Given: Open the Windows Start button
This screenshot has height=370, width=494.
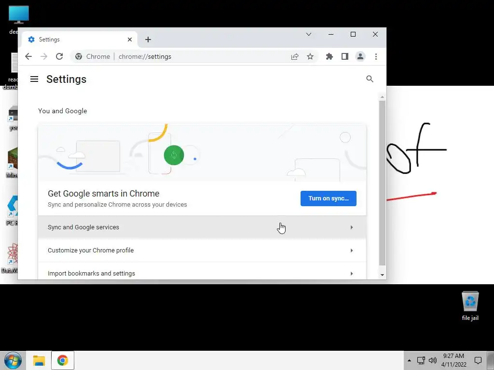Looking at the screenshot, I should (x=13, y=360).
